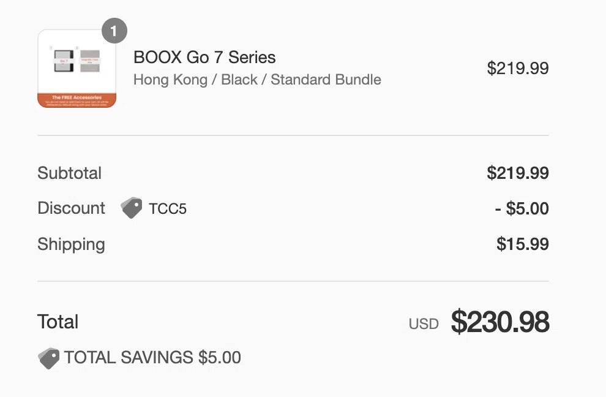
Task: Click the discount tag icon beside TCC5
Action: coord(132,208)
